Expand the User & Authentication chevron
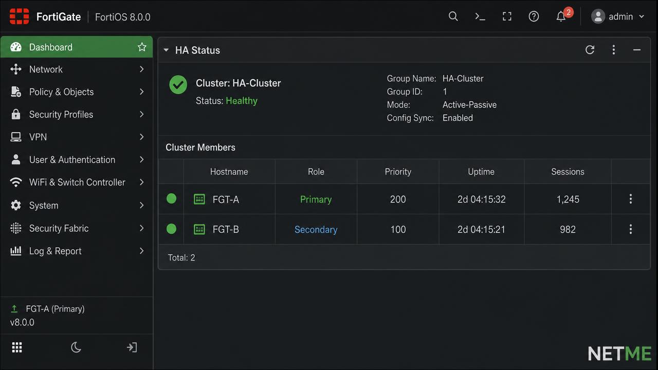This screenshot has width=658, height=370. point(142,159)
